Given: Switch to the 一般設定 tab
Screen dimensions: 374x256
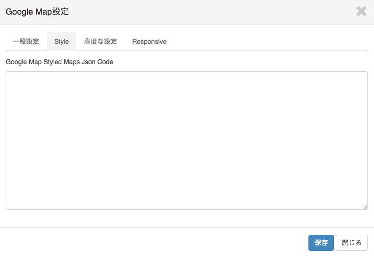Looking at the screenshot, I should 26,41.
